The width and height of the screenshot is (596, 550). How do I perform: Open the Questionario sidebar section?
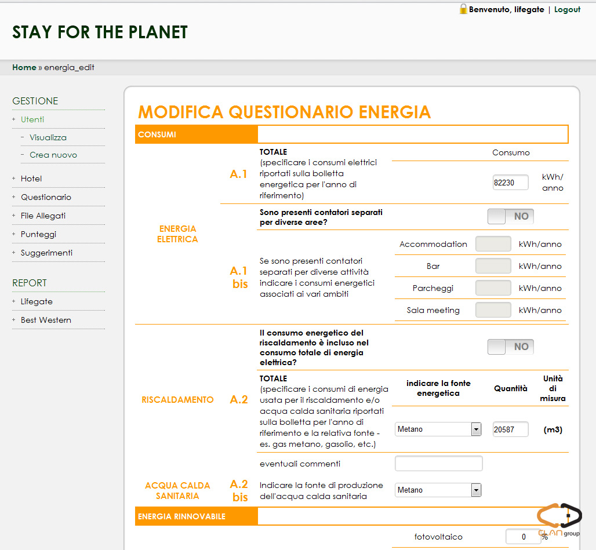(46, 197)
